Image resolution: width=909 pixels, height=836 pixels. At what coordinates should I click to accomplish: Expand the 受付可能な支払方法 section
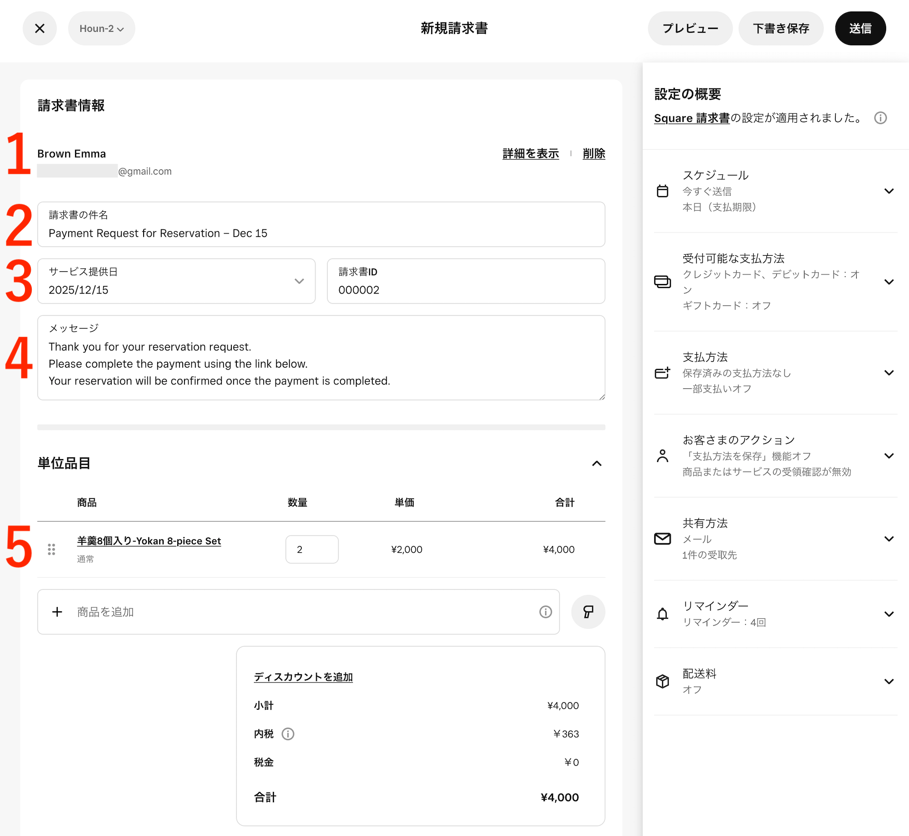[x=889, y=282]
